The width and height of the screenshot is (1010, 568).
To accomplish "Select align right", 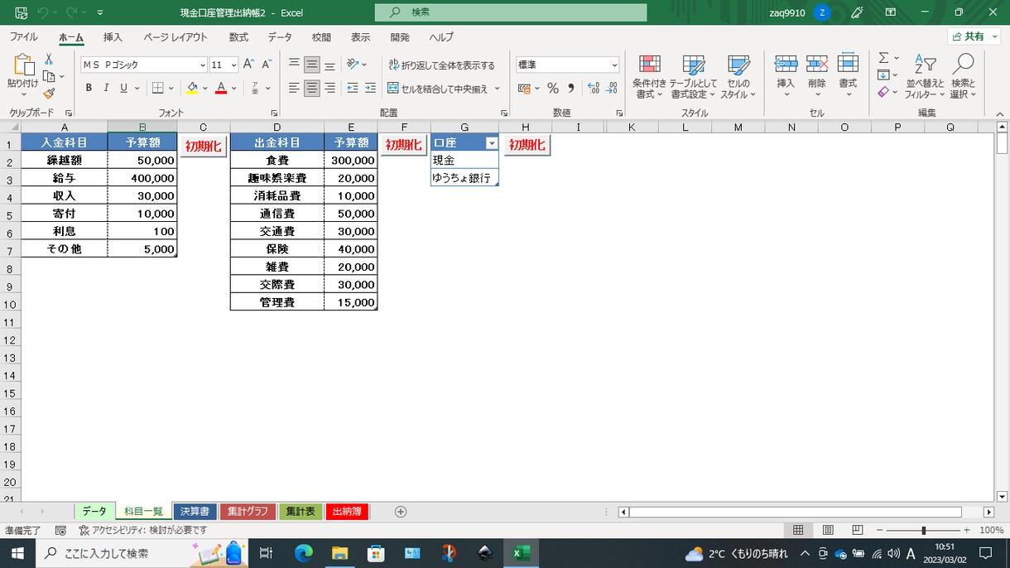I will click(x=330, y=88).
